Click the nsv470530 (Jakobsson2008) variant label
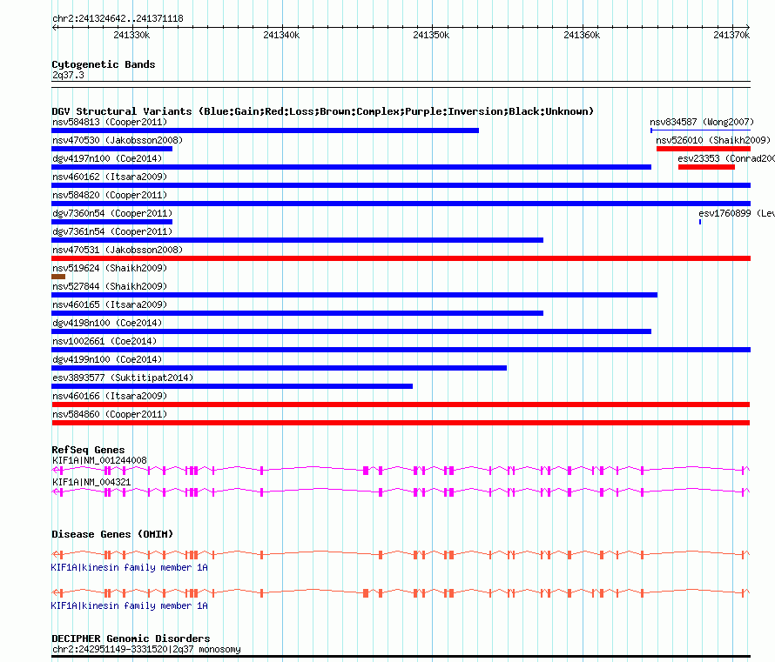This screenshot has width=775, height=662. [x=118, y=140]
